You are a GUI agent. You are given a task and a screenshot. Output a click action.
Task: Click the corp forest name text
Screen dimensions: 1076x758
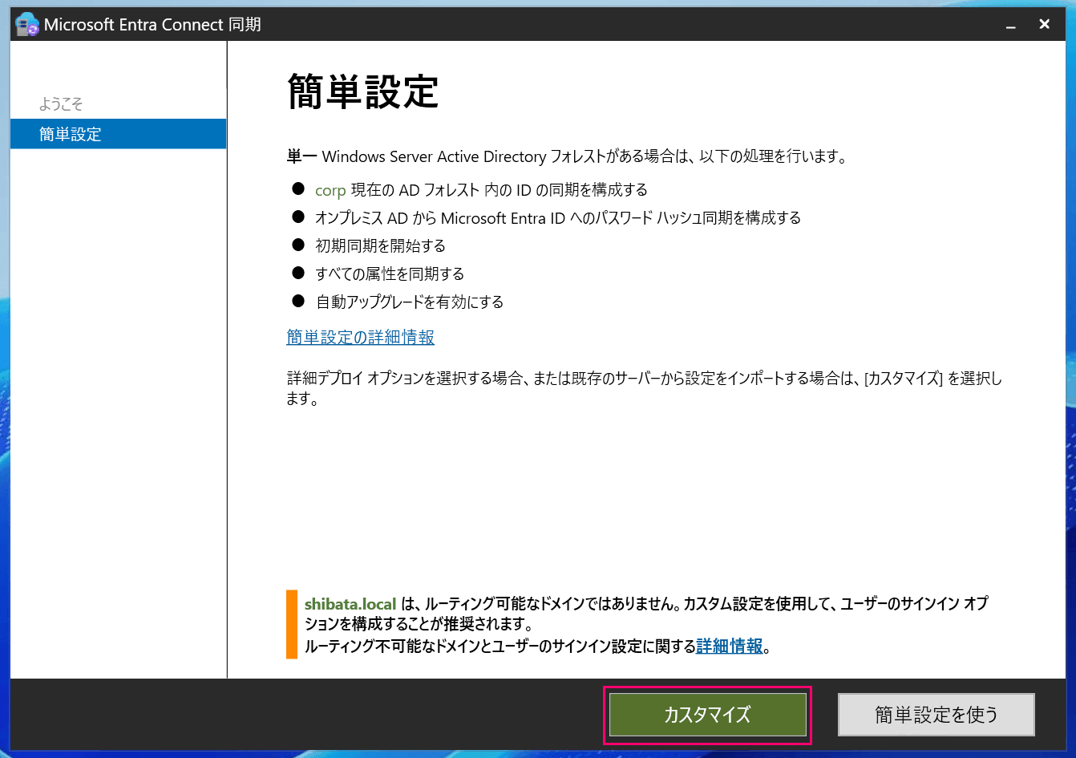point(330,190)
